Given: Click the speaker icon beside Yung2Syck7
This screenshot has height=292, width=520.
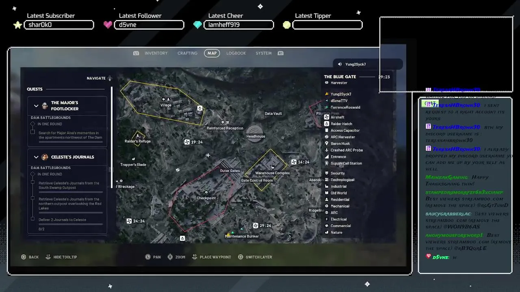Looking at the screenshot, I should coord(340,64).
